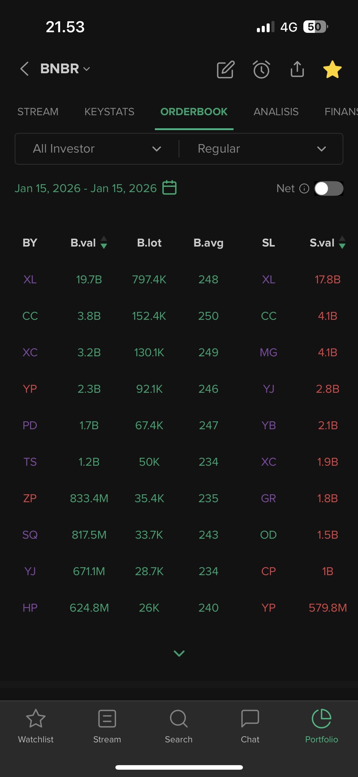Open the note edit icon
358x777 pixels.
coord(226,70)
